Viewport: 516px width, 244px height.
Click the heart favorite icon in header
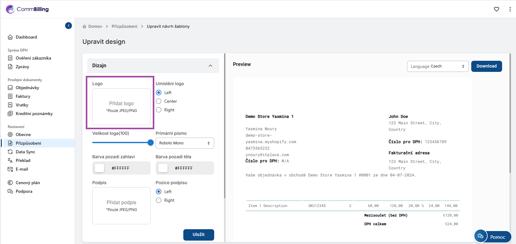tap(496, 9)
